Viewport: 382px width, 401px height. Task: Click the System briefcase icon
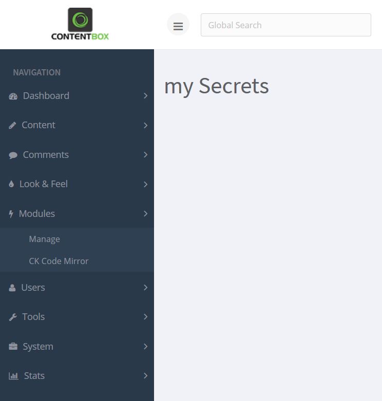[13, 347]
